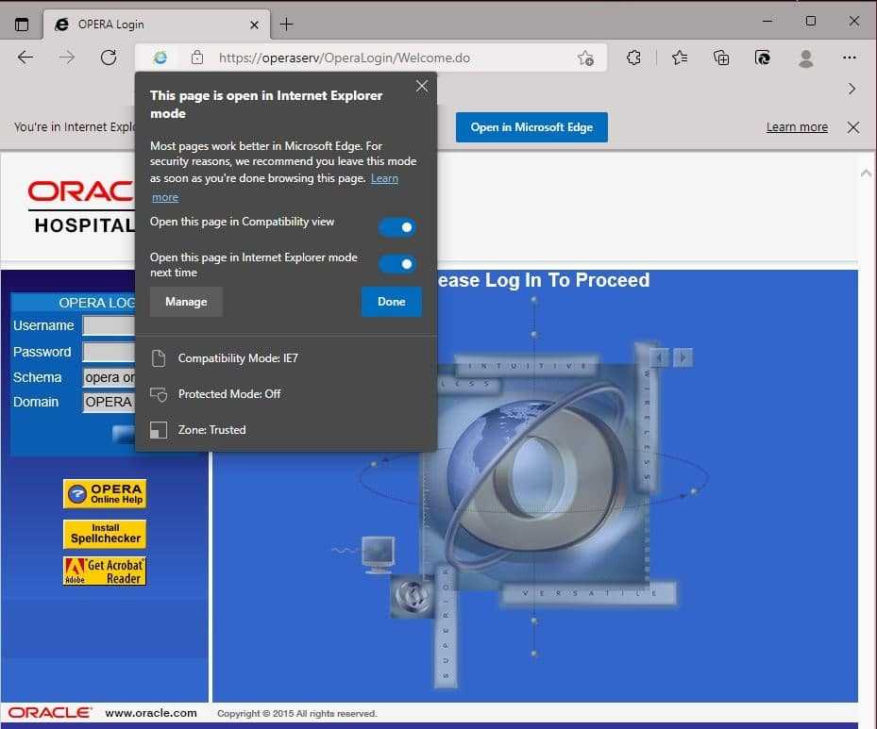The image size is (877, 729).
Task: Click the Schema input field
Action: coord(109,377)
